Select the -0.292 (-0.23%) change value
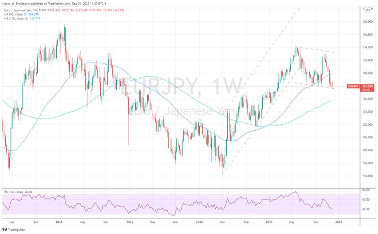The height and width of the screenshot is (234, 378). coord(113,10)
